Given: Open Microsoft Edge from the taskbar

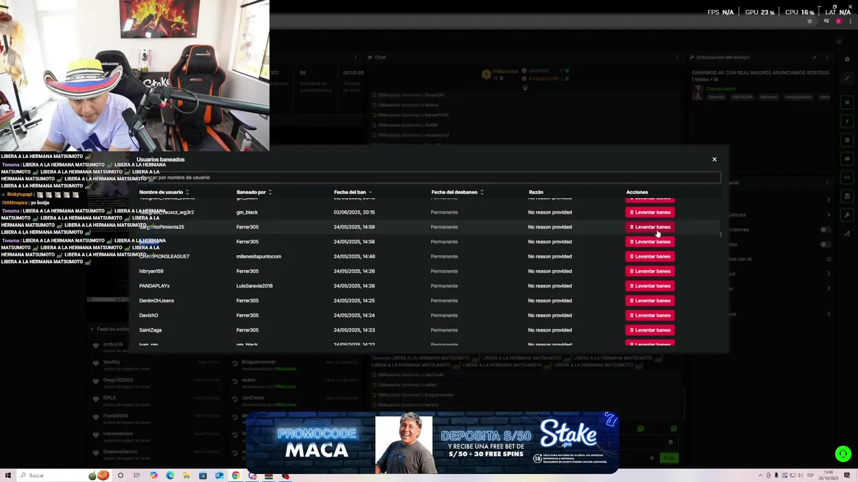Looking at the screenshot, I should tap(170, 475).
